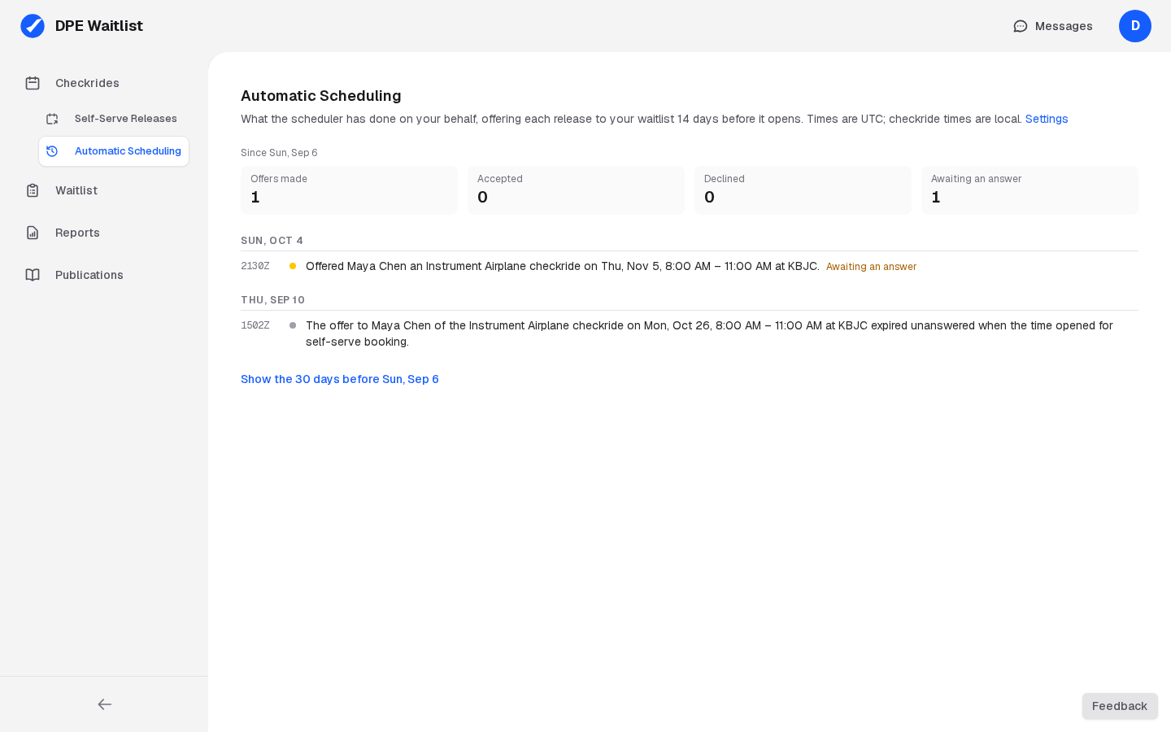Click the '1502Z' timestamp
Image resolution: width=1171 pixels, height=732 pixels.
point(255,325)
